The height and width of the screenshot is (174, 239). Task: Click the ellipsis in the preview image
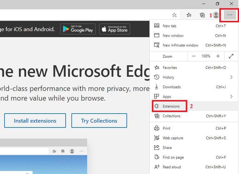click(81, 151)
